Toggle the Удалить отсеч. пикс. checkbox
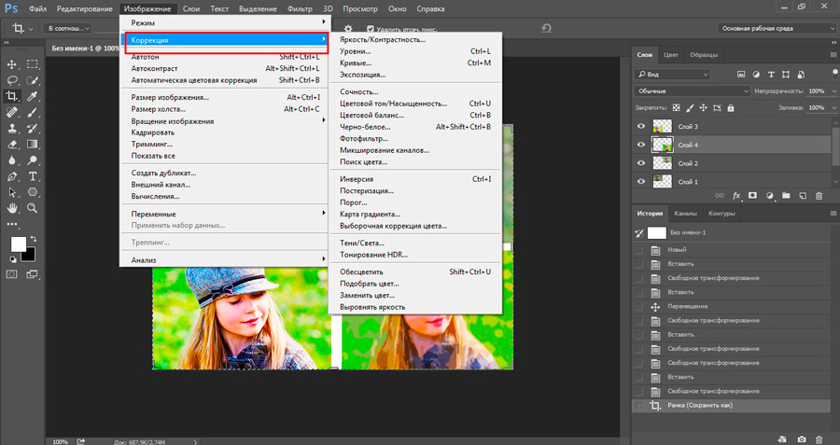The image size is (840, 445). [371, 29]
